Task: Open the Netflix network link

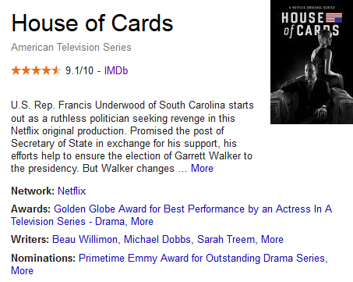Action: [x=72, y=191]
